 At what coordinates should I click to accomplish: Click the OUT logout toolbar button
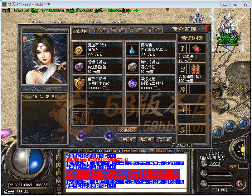coord(171,151)
